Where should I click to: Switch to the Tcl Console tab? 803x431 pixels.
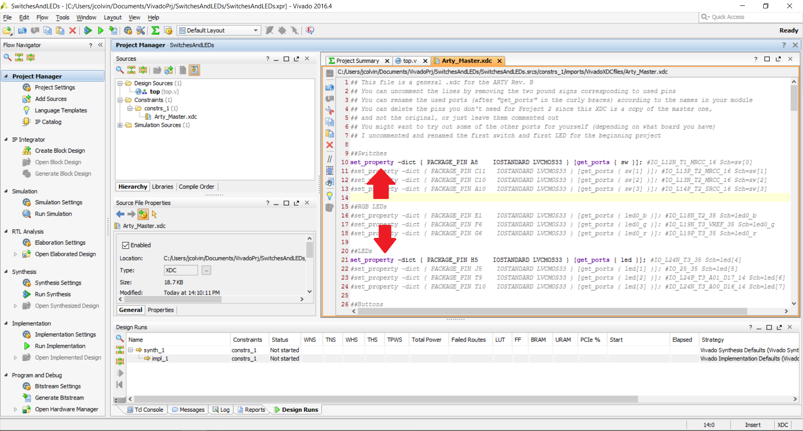coord(145,410)
